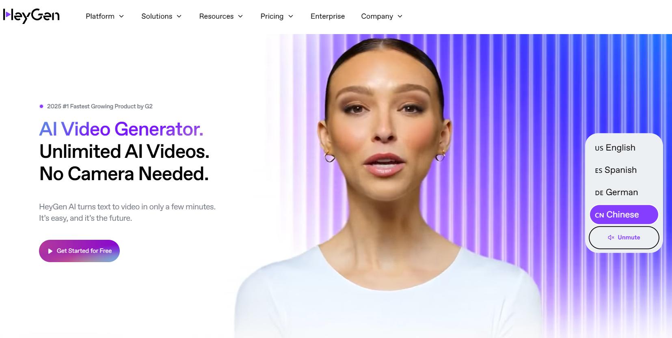
Task: Expand the Platform dropdown chevron
Action: [121, 16]
